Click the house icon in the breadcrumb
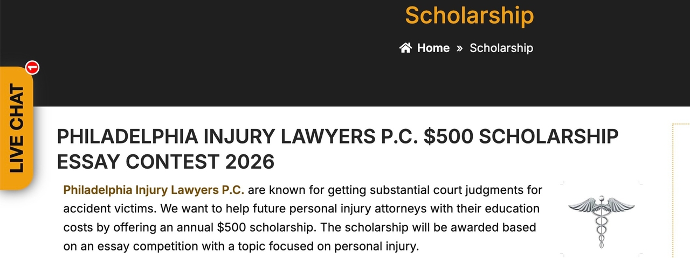 [x=405, y=48]
